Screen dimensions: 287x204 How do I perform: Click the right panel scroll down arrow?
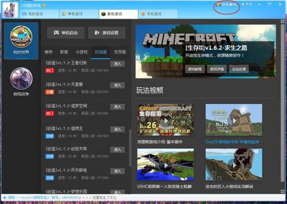point(282,191)
